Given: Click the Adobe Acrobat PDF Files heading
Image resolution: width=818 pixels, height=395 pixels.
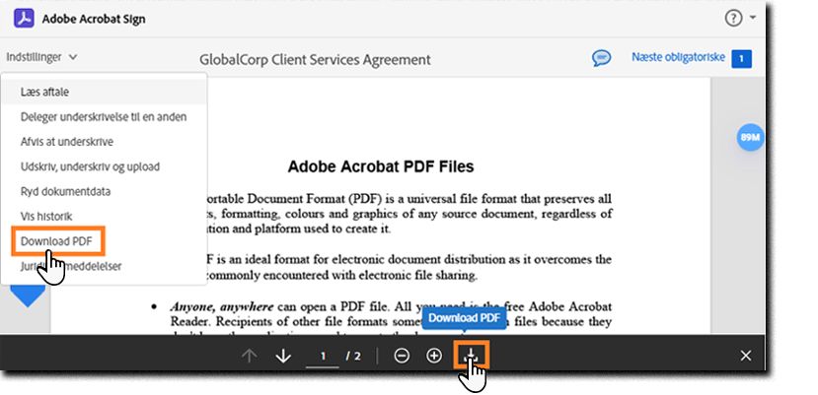Looking at the screenshot, I should coord(381,166).
